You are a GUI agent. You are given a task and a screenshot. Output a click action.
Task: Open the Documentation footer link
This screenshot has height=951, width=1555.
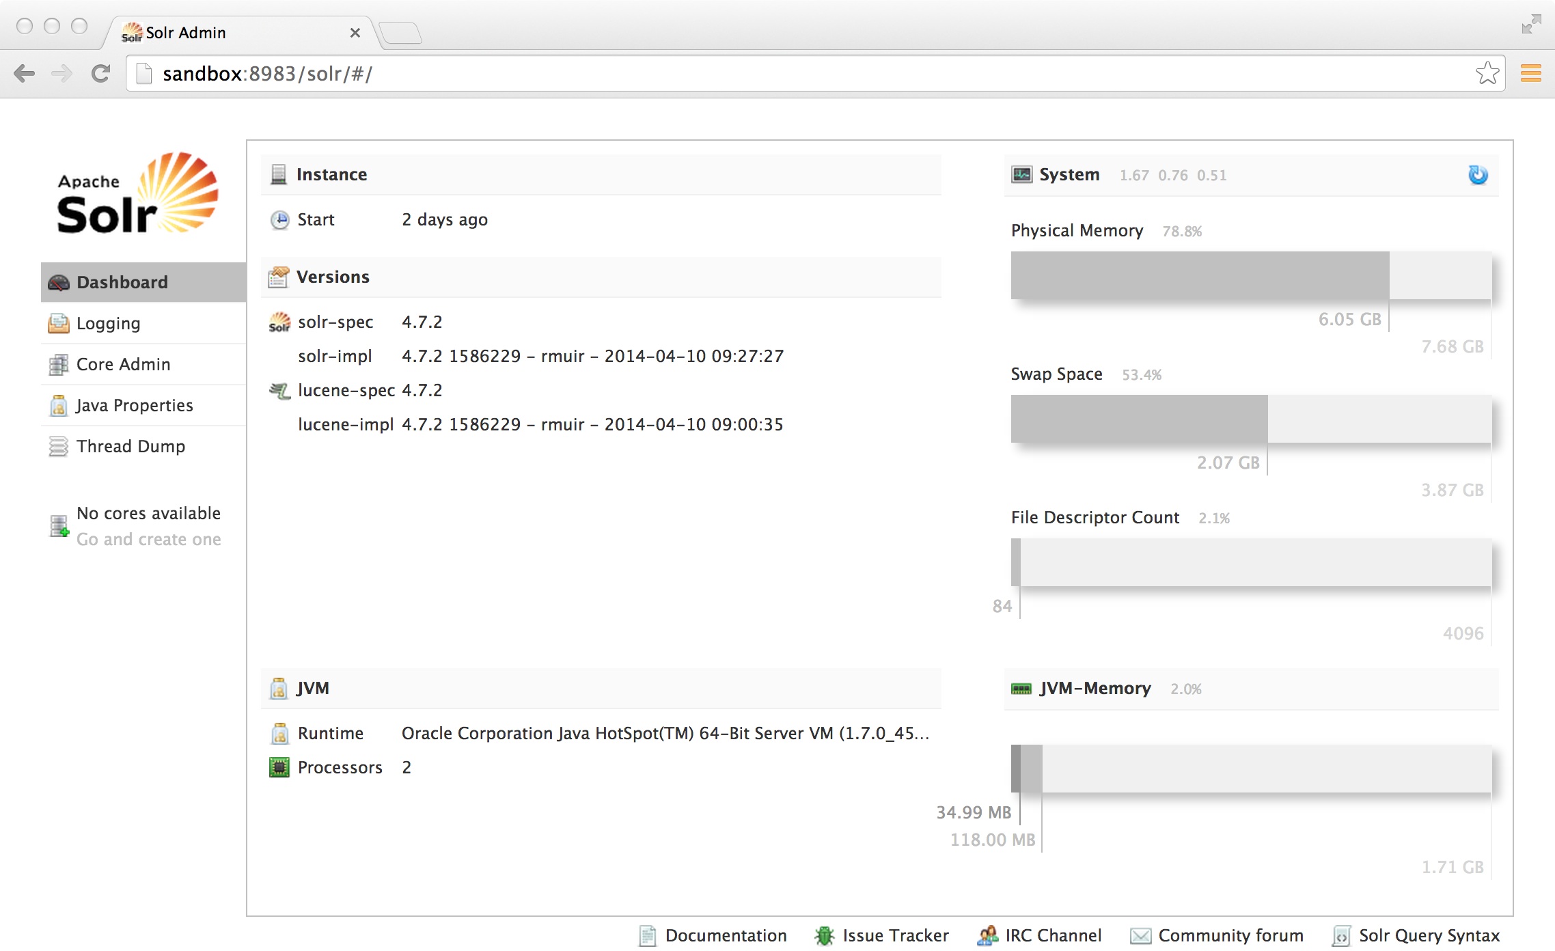click(x=725, y=935)
